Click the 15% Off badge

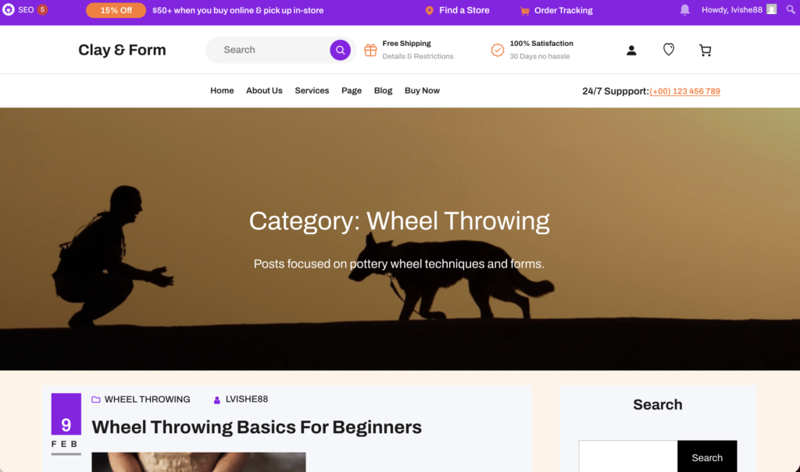click(116, 10)
